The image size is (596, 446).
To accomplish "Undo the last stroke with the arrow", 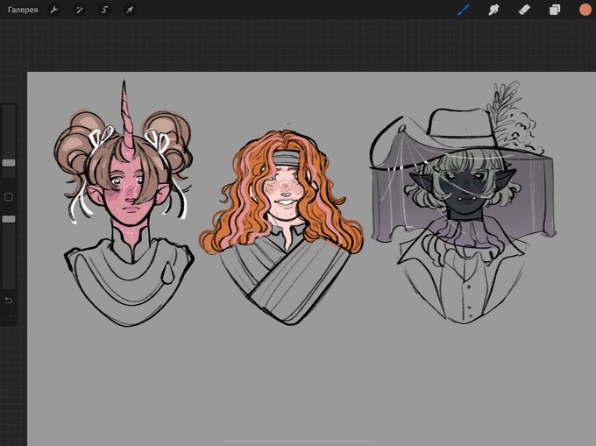I will click(9, 301).
